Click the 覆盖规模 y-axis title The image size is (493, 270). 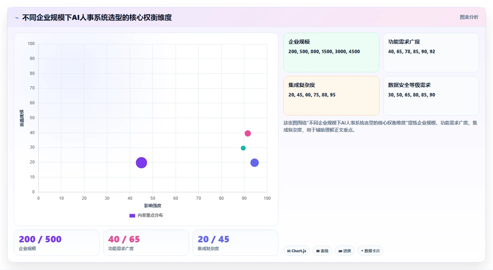click(x=22, y=118)
